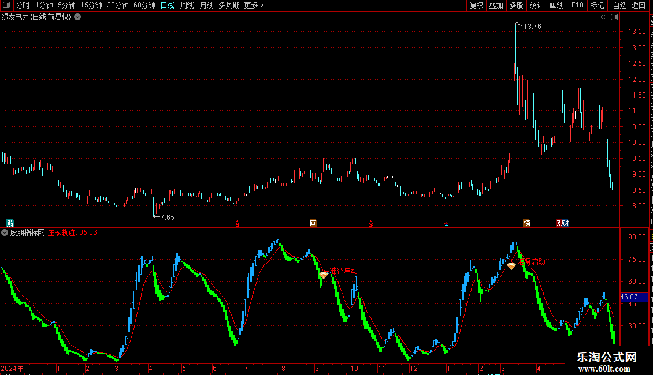Click the 解 marker icon on chart

(10, 223)
